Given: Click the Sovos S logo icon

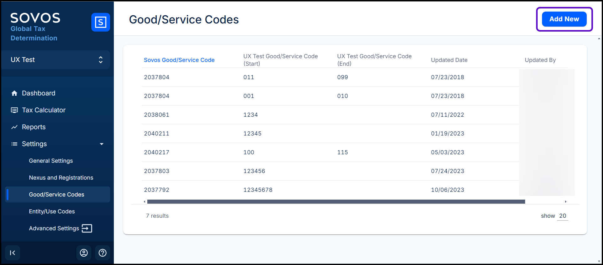Looking at the screenshot, I should click(x=100, y=22).
